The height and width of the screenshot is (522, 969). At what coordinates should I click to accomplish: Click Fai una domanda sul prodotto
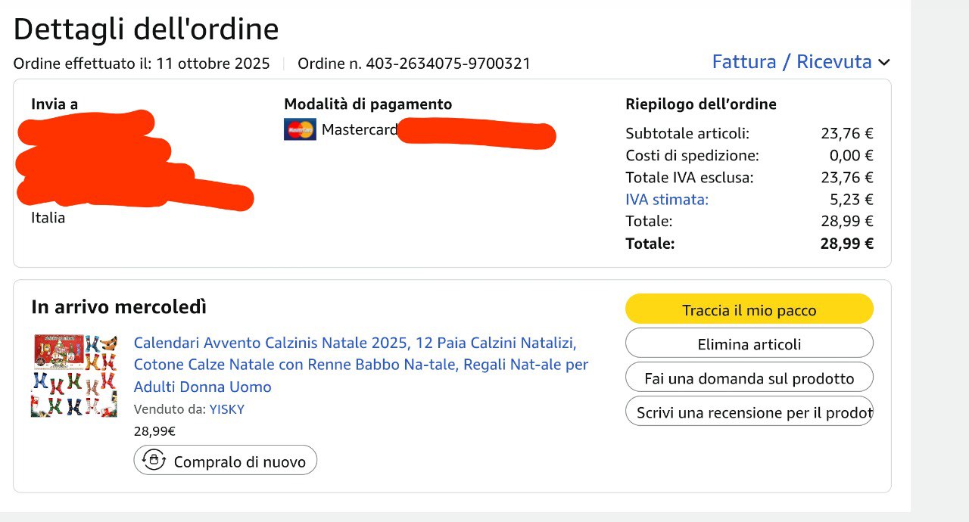pos(749,378)
